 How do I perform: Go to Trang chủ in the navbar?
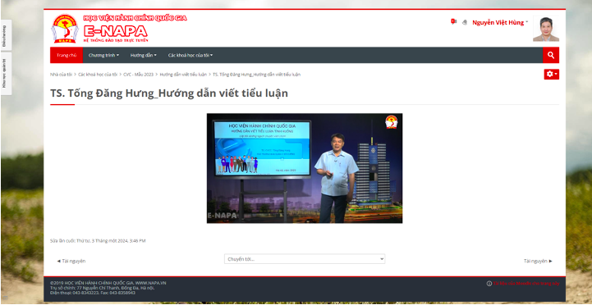click(x=67, y=55)
